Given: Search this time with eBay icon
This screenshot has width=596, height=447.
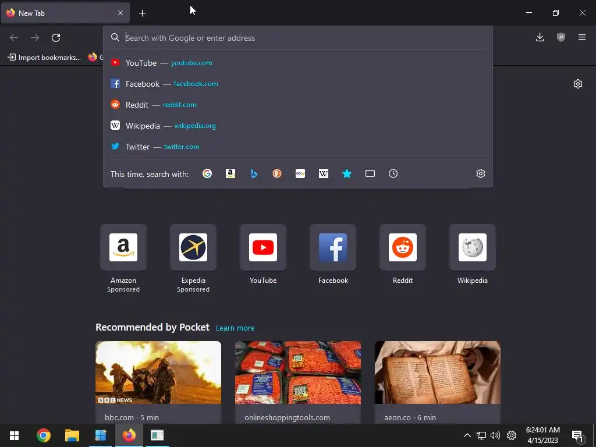Looking at the screenshot, I should (300, 173).
